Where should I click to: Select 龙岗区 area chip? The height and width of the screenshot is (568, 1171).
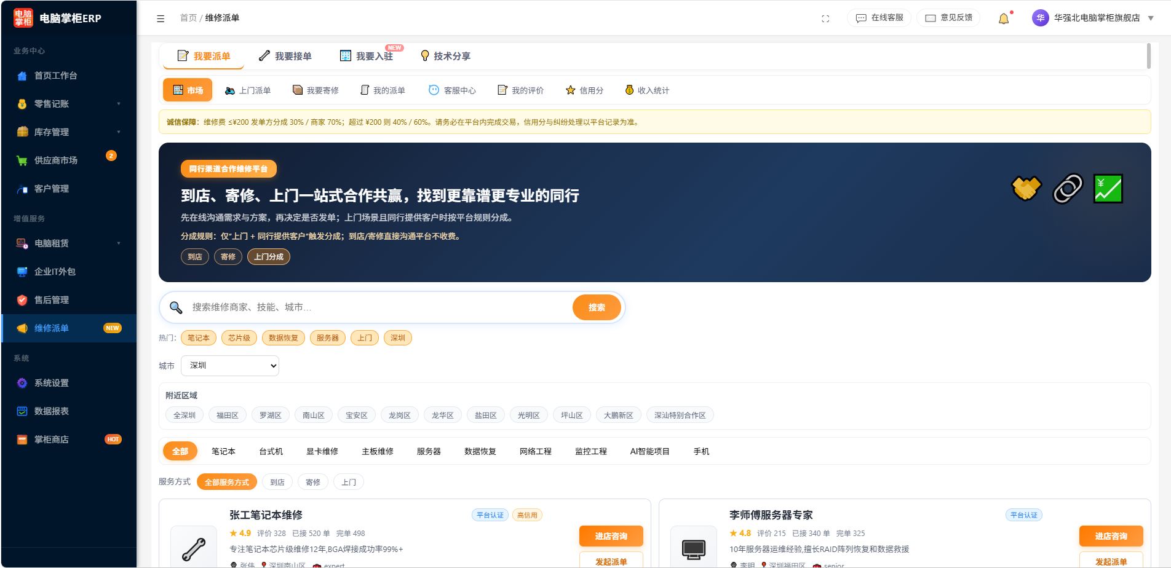point(400,415)
